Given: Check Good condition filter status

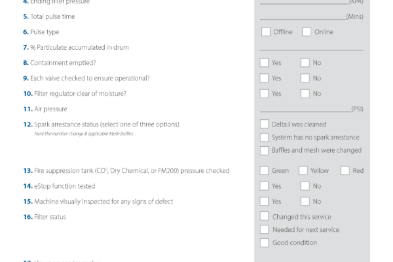Looking at the screenshot, I should pos(264,243).
